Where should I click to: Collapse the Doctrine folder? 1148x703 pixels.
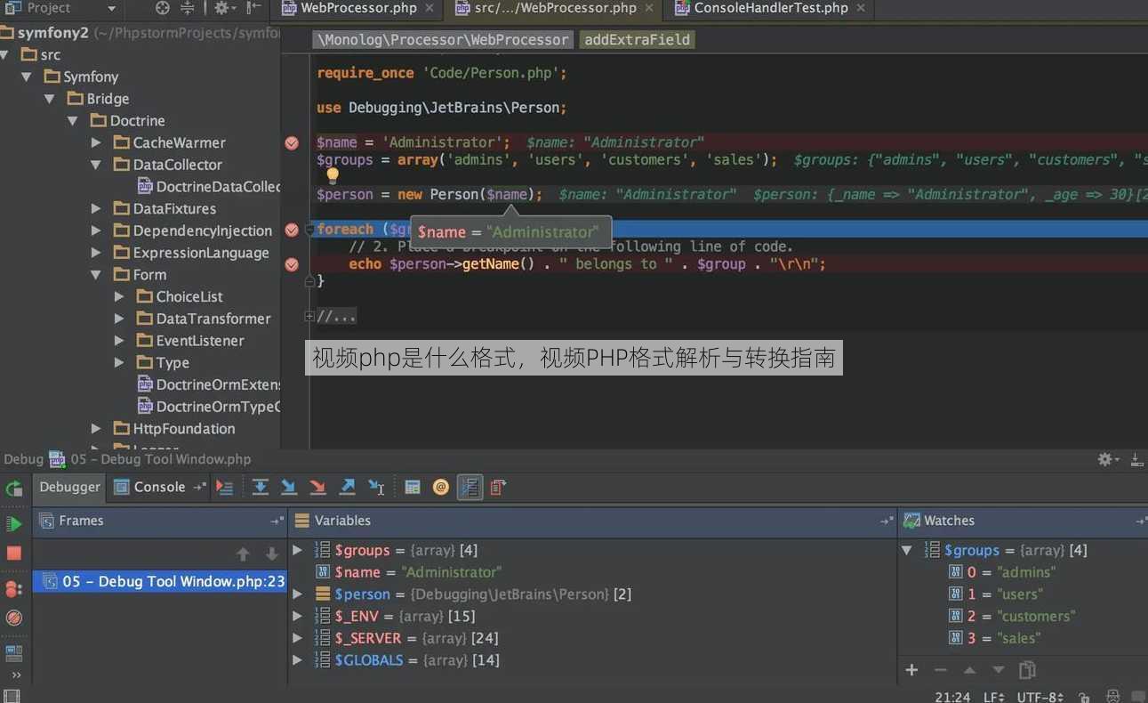[x=73, y=121]
